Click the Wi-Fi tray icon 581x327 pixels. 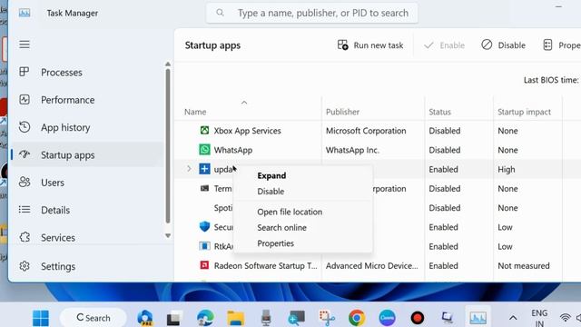tap(566, 318)
